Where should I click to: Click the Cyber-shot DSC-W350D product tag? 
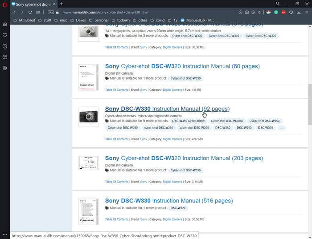[227, 121]
